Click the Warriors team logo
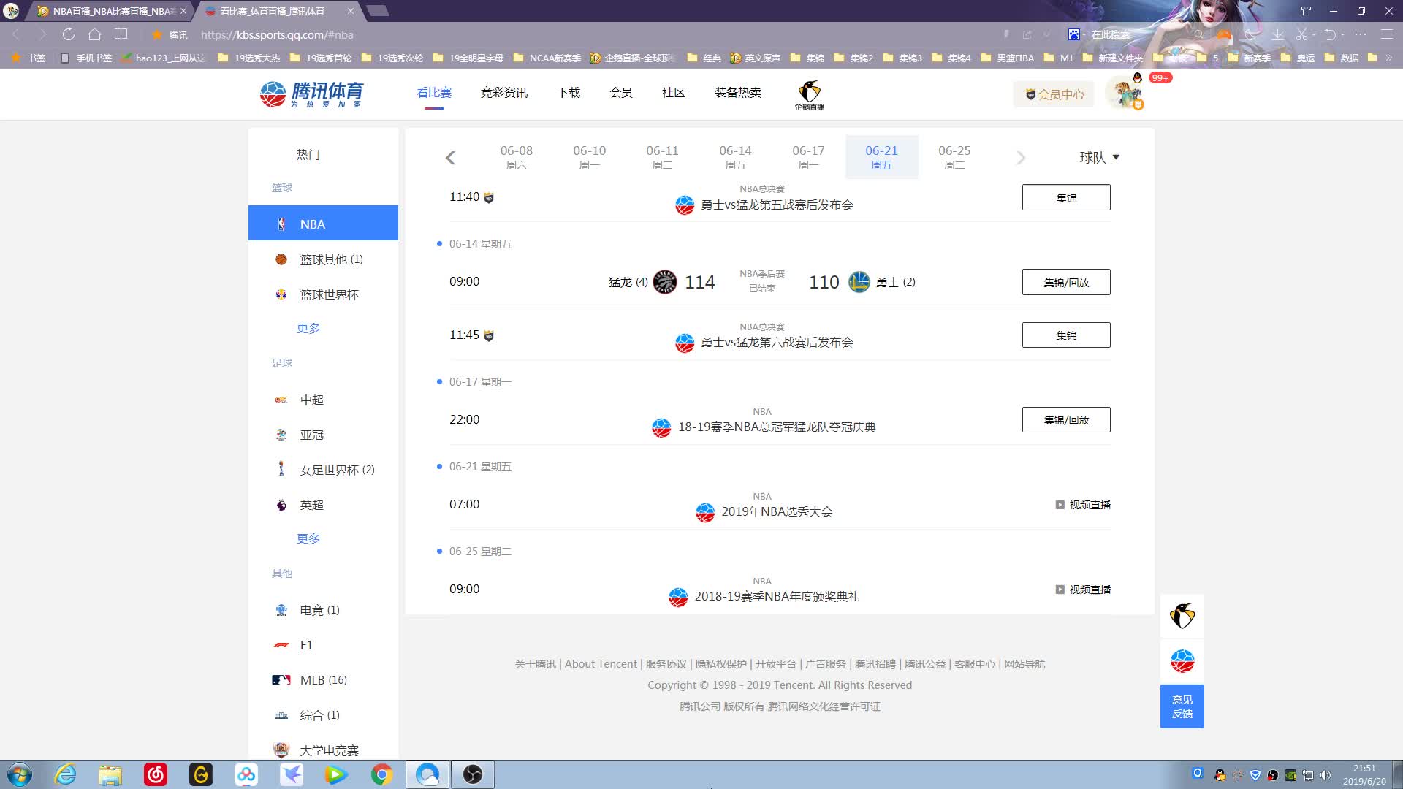The width and height of the screenshot is (1403, 789). (859, 282)
